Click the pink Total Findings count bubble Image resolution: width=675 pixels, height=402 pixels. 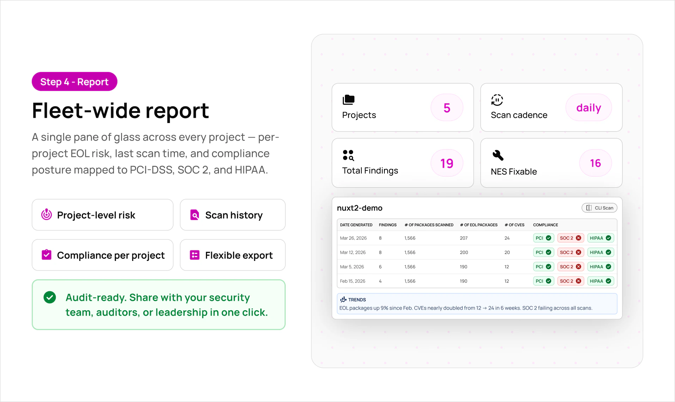coord(447,163)
